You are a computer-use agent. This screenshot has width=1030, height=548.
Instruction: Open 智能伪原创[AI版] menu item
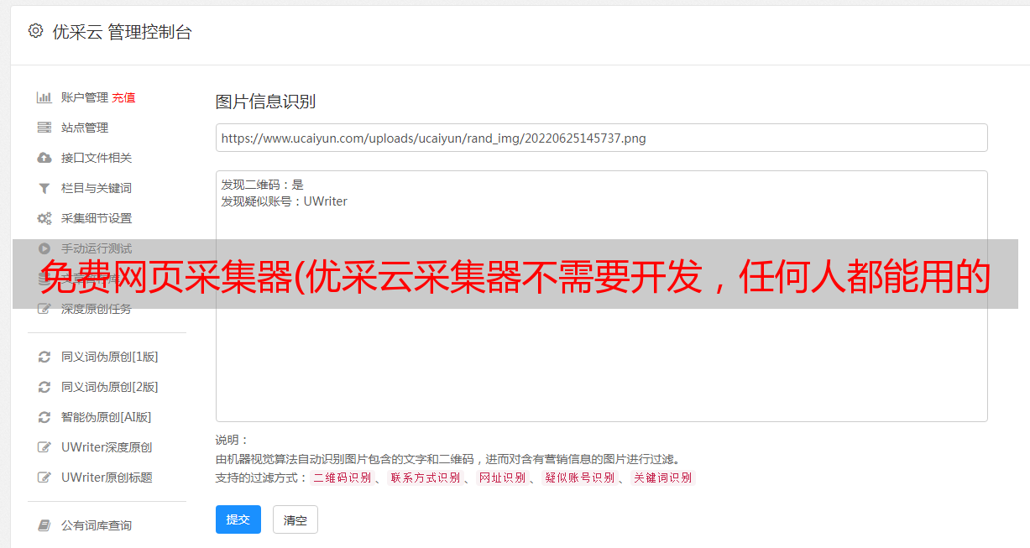pos(107,417)
